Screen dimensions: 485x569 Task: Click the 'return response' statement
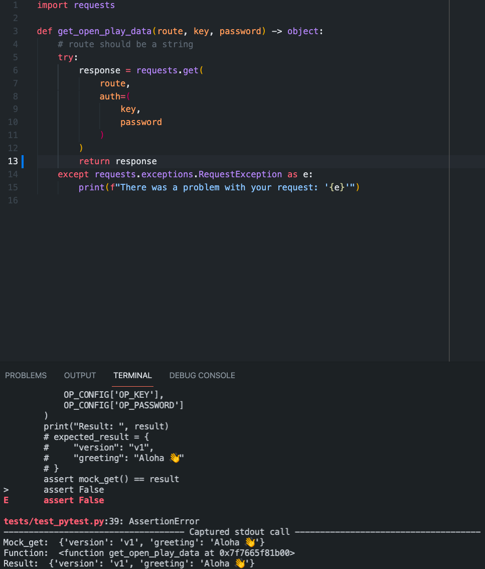[x=118, y=161]
